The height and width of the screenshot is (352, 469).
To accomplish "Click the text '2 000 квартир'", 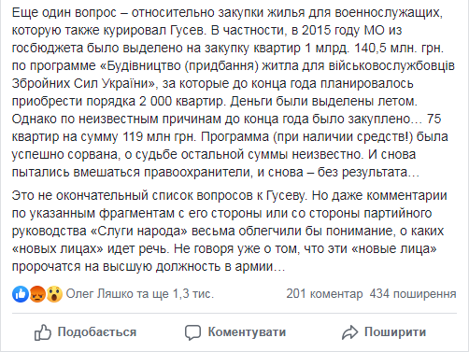I will click(x=181, y=101).
